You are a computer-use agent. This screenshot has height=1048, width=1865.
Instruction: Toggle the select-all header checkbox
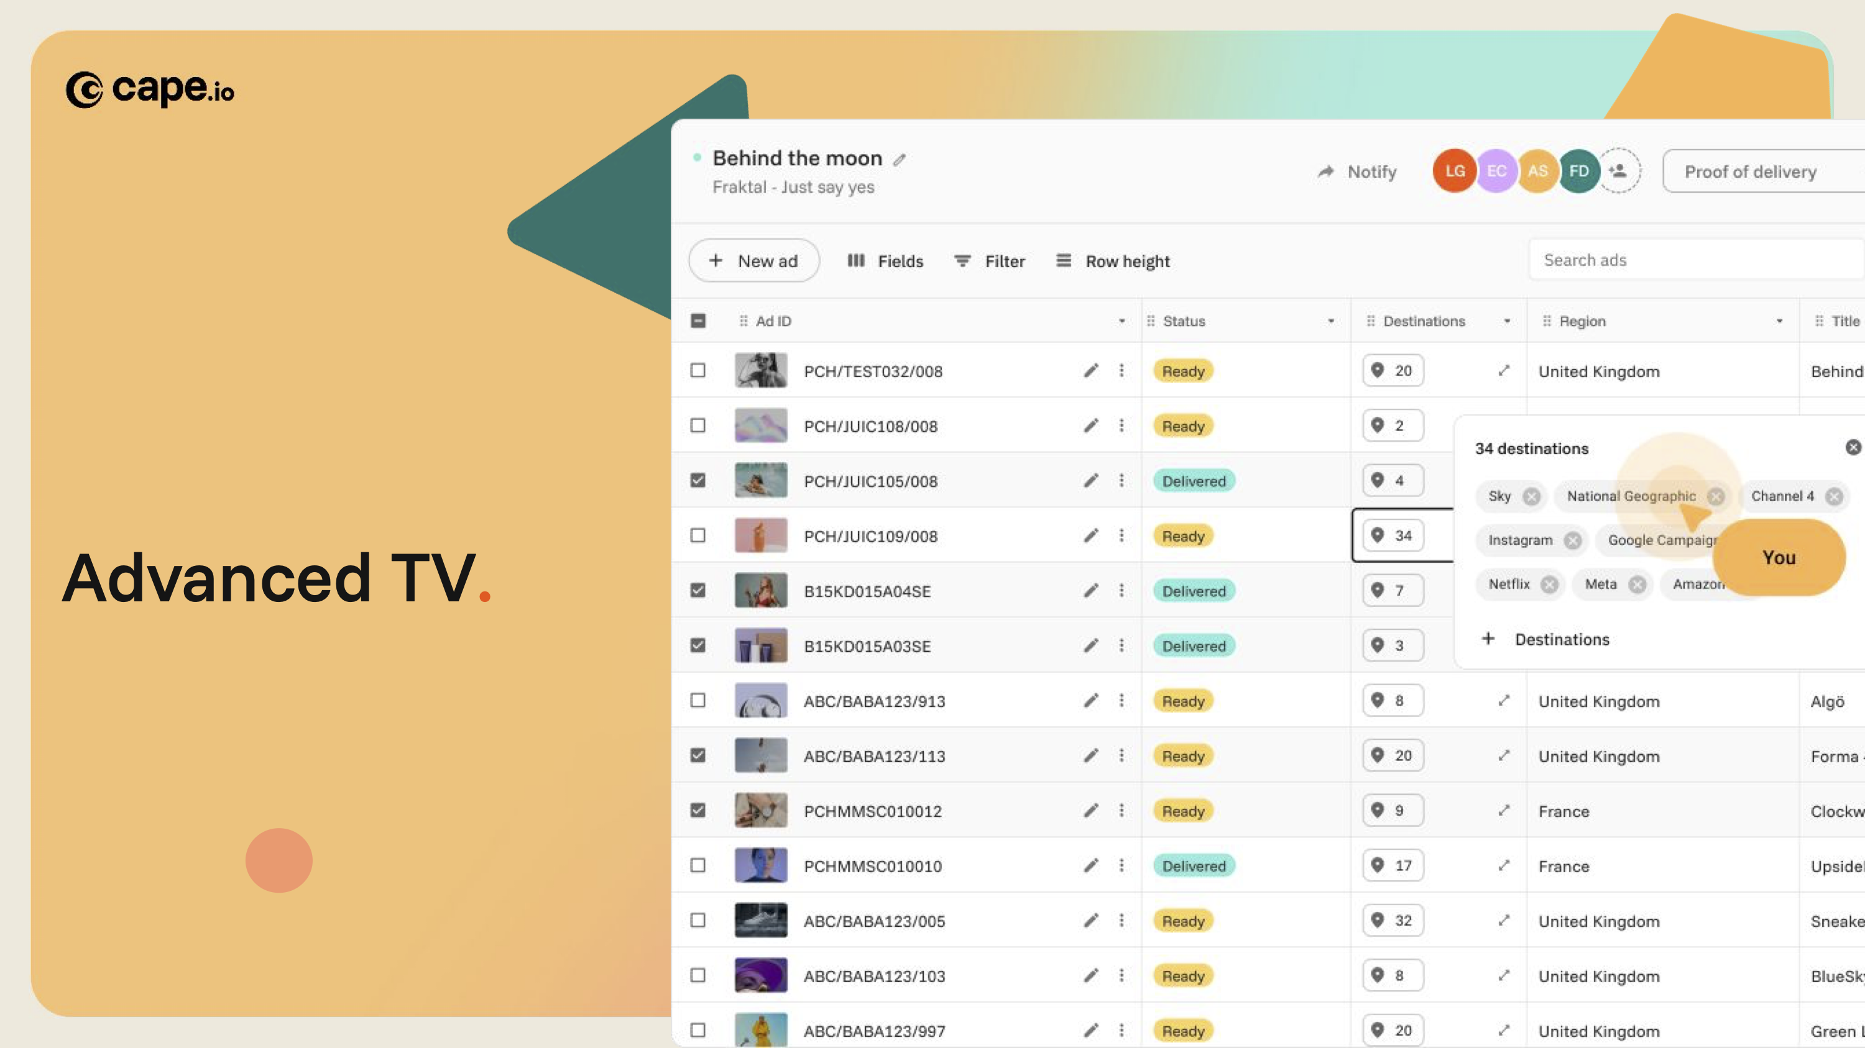coord(698,321)
